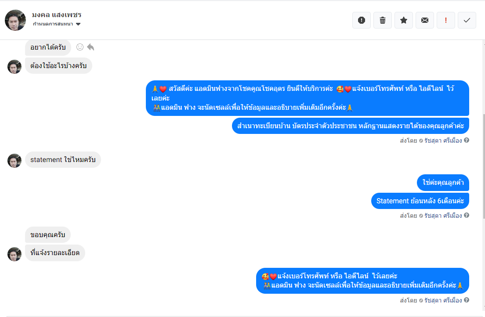Click the red exclamation priority icon
The width and height of the screenshot is (485, 317).
(446, 20)
